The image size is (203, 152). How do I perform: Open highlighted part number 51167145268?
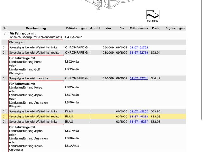pos(139,117)
